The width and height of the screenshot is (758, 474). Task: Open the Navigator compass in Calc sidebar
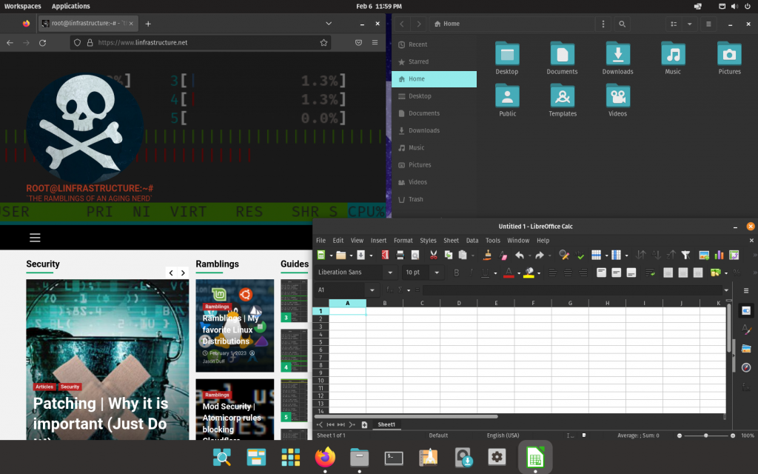click(x=746, y=367)
